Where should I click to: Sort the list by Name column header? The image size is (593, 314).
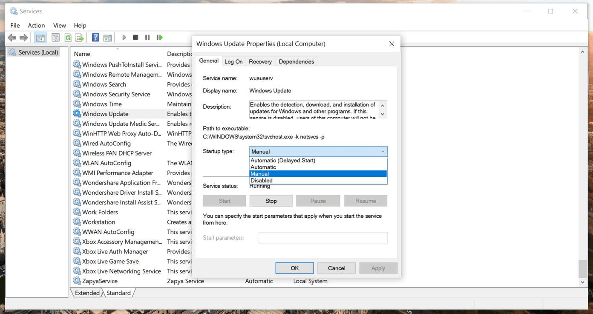117,54
